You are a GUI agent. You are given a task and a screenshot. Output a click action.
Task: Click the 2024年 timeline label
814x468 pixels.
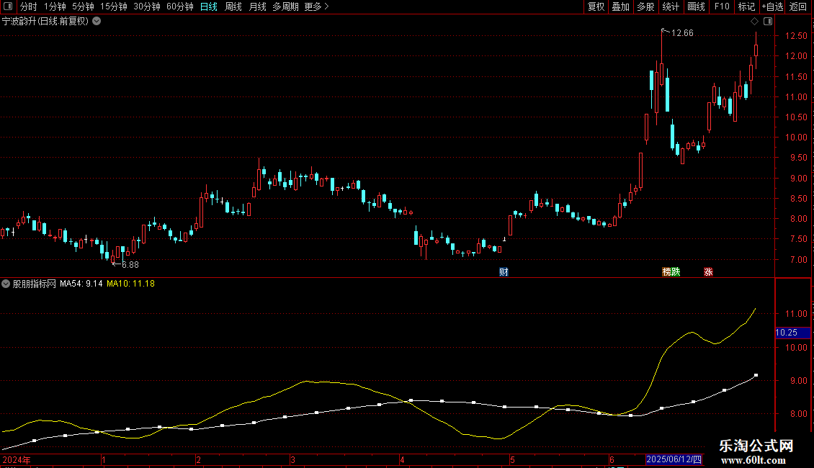click(17, 459)
